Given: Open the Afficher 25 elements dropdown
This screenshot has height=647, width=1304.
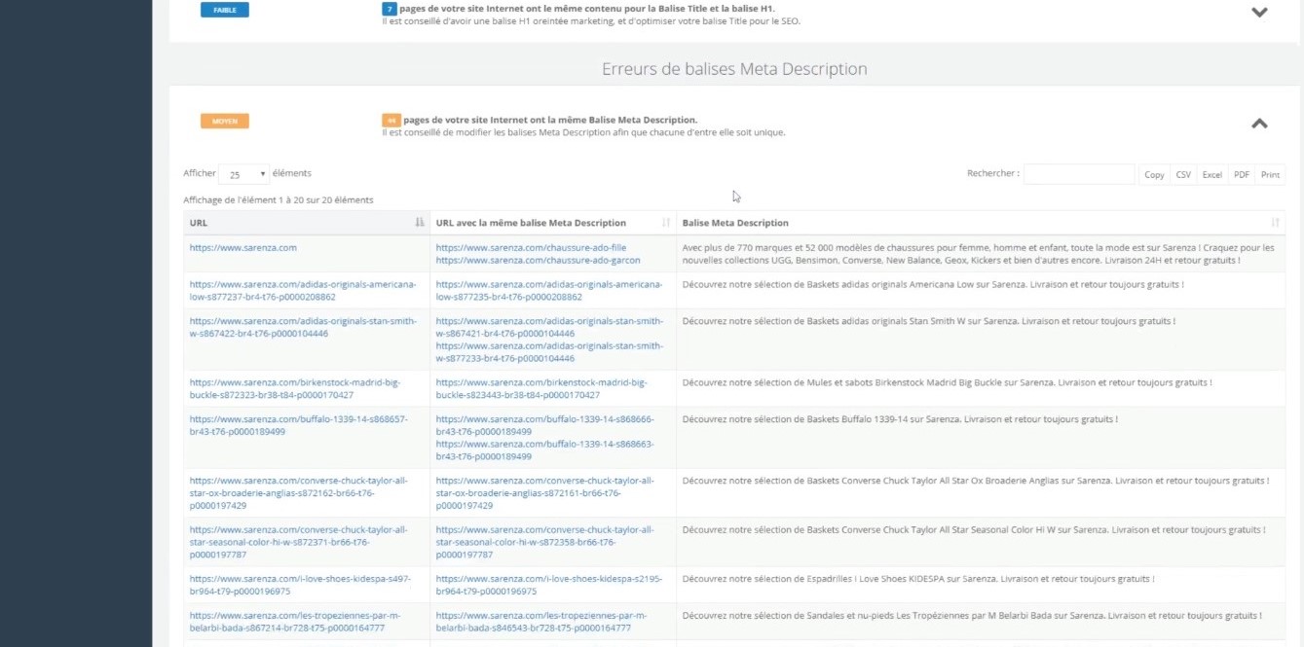Looking at the screenshot, I should (x=243, y=174).
